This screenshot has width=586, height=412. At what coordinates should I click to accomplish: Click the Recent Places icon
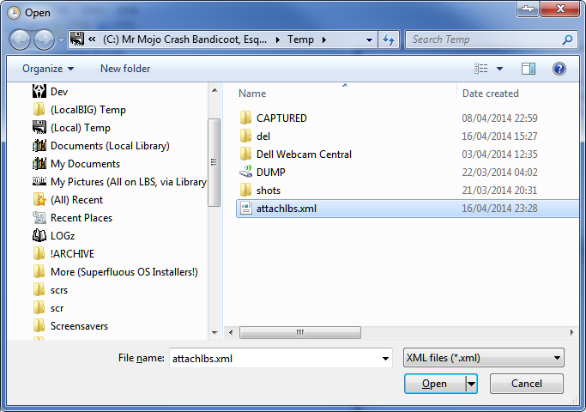(x=39, y=218)
